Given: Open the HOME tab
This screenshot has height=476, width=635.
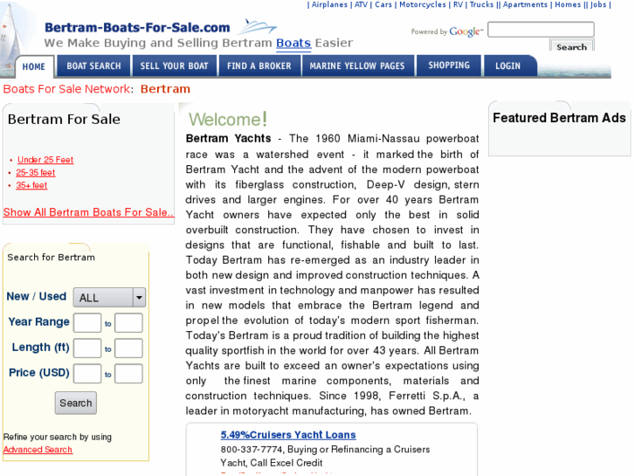Looking at the screenshot, I should click(34, 66).
